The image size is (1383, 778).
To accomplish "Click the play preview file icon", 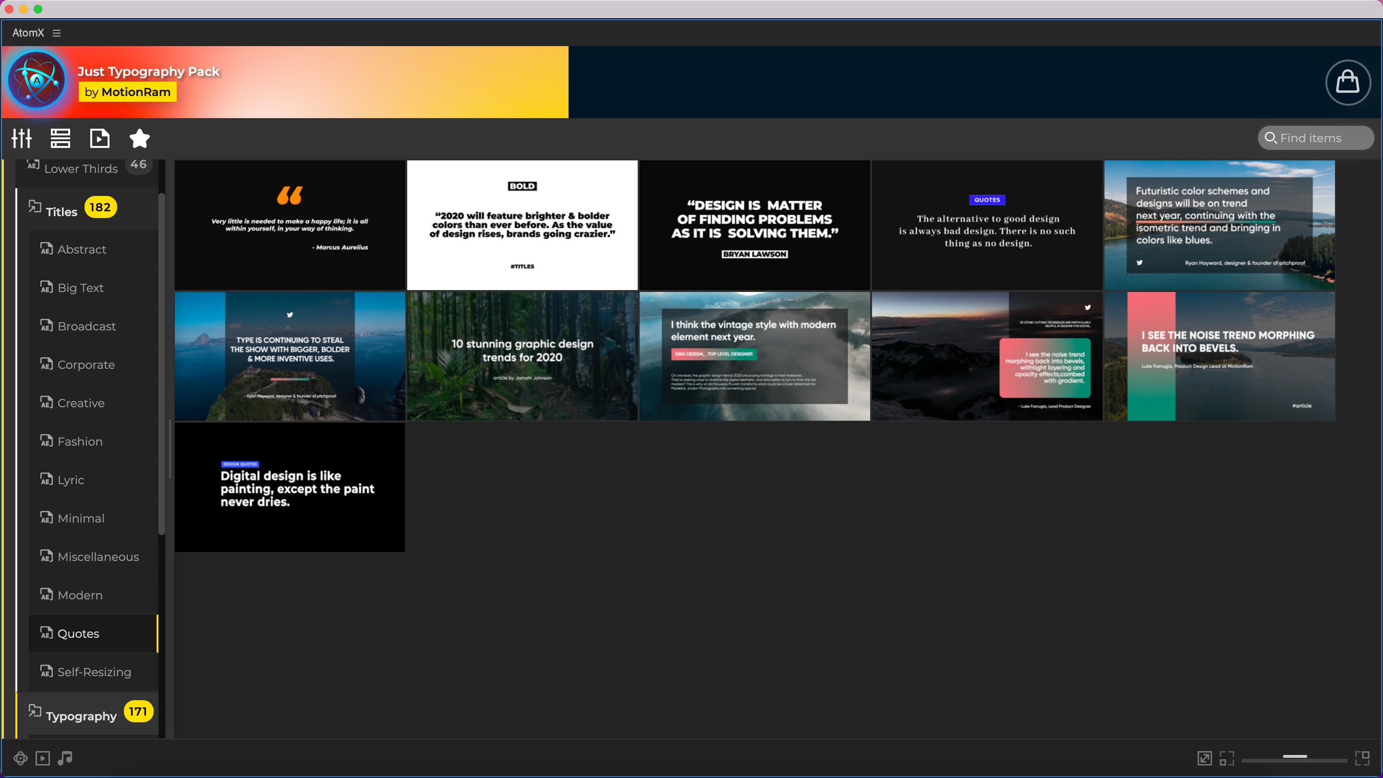I will click(x=100, y=138).
